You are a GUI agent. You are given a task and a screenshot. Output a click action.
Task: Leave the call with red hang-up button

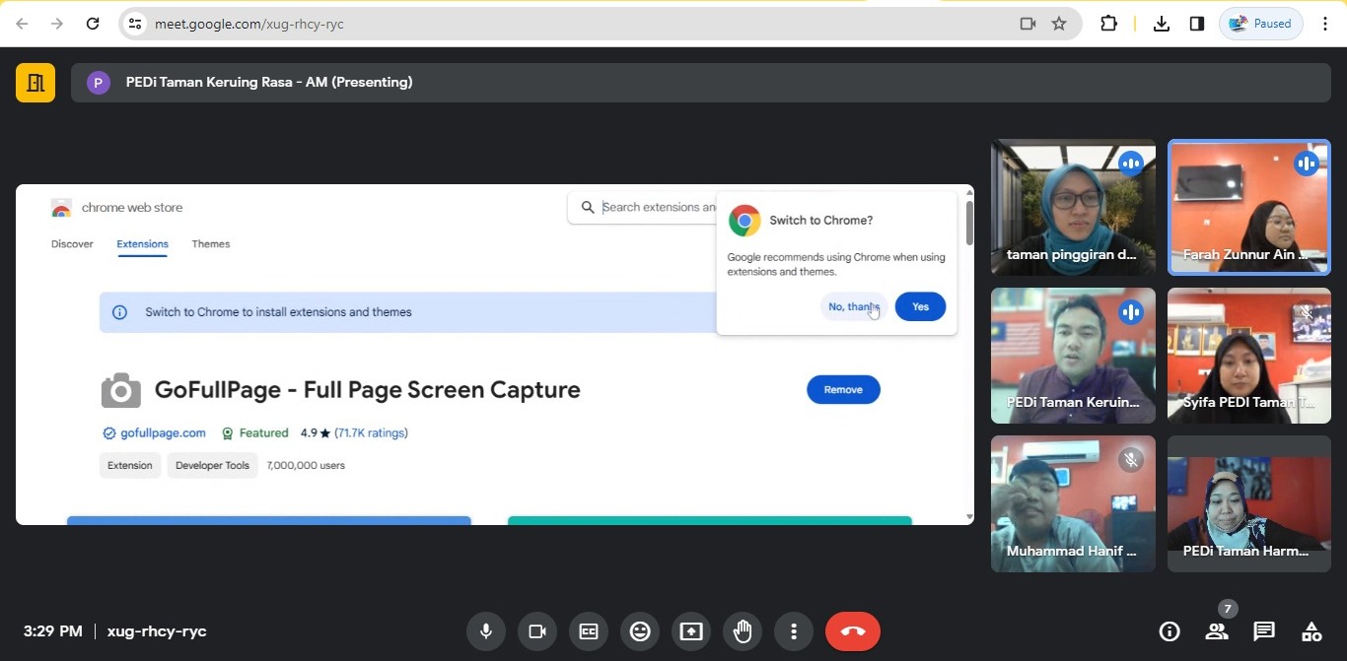853,631
